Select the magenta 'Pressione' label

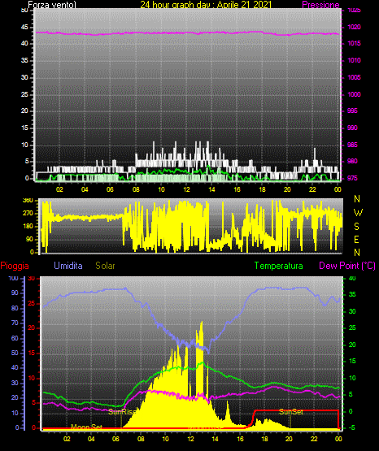pos(320,5)
